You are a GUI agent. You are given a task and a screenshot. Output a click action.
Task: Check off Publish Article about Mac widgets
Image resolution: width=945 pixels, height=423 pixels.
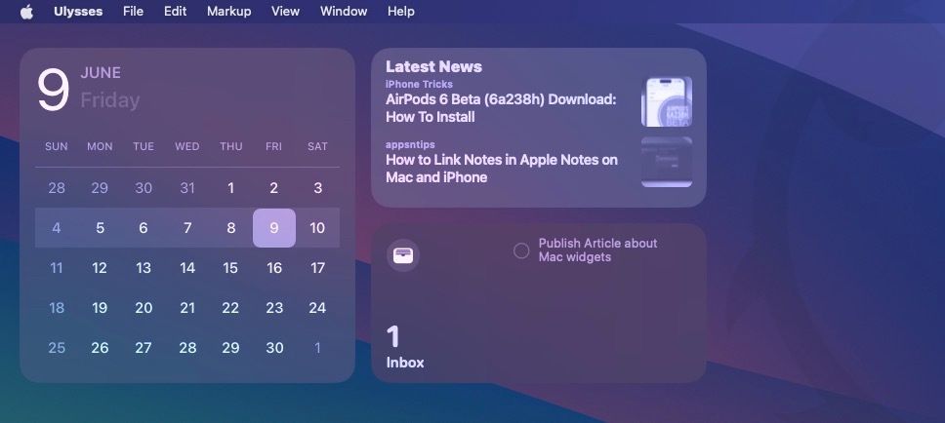click(x=521, y=250)
